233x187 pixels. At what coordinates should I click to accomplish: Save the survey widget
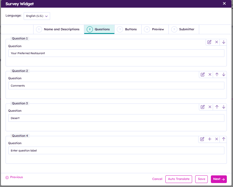(x=201, y=179)
